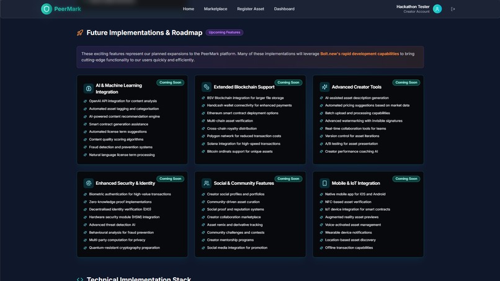Click the PeerMark brand name link

(x=67, y=9)
